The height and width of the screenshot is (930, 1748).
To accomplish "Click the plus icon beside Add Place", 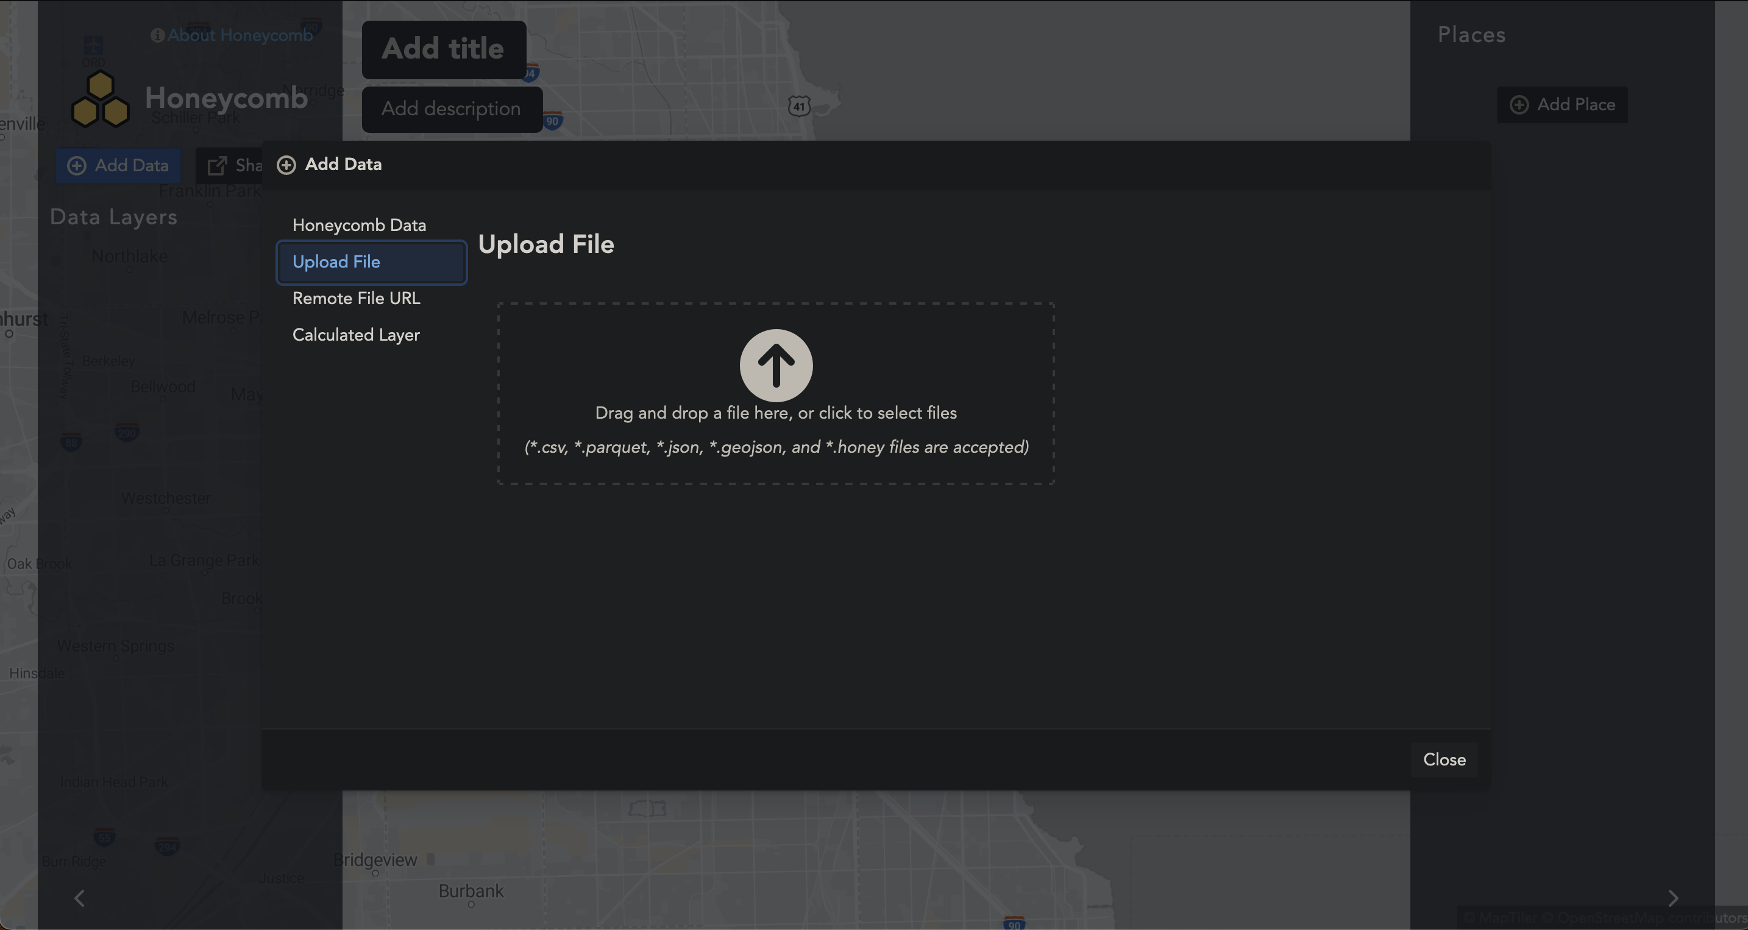I will (x=1519, y=104).
